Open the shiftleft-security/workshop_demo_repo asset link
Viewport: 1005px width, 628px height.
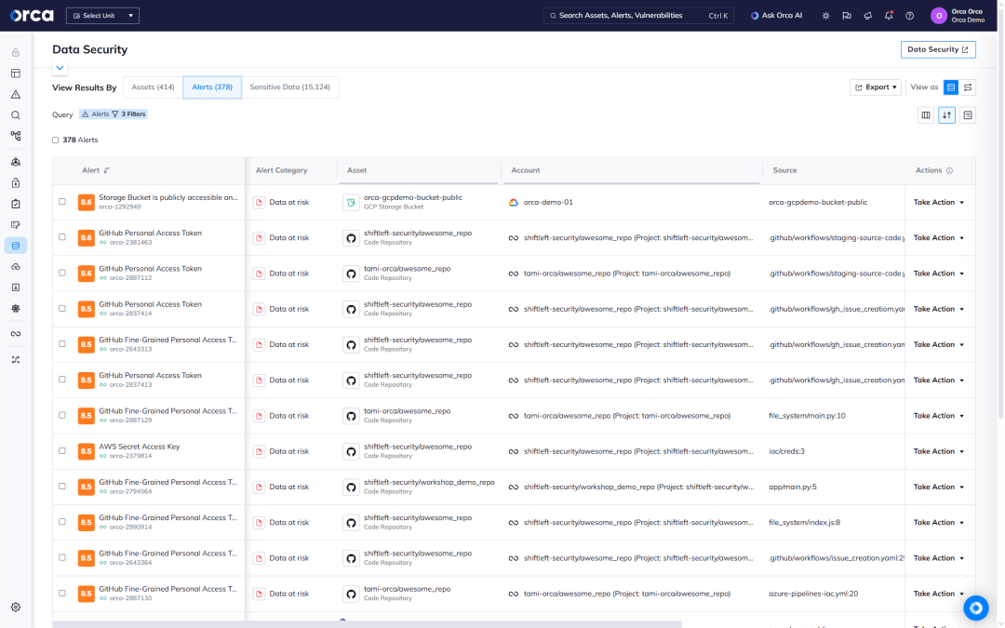point(429,483)
